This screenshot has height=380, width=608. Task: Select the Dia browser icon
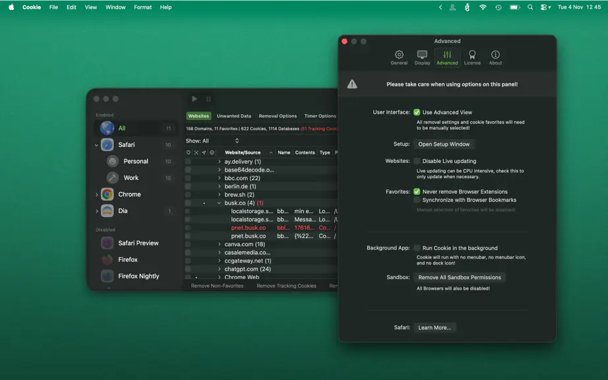click(107, 211)
